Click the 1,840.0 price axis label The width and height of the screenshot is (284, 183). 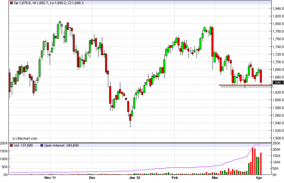(278, 8)
